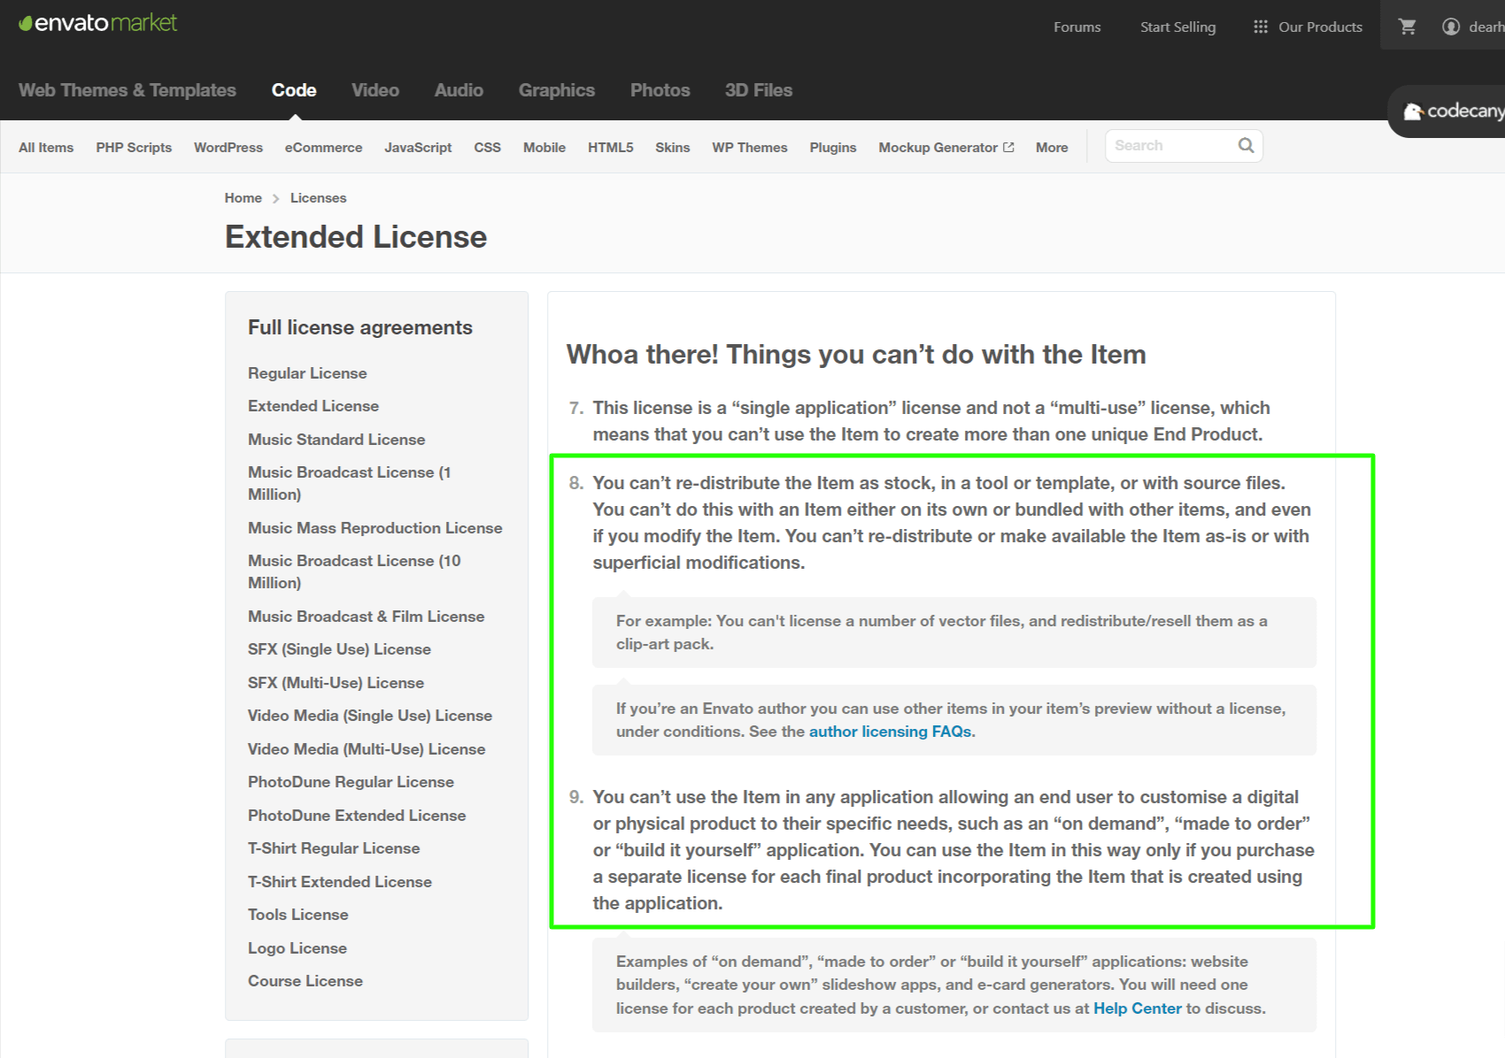1505x1058 pixels.
Task: Open Course License
Action: 305,981
